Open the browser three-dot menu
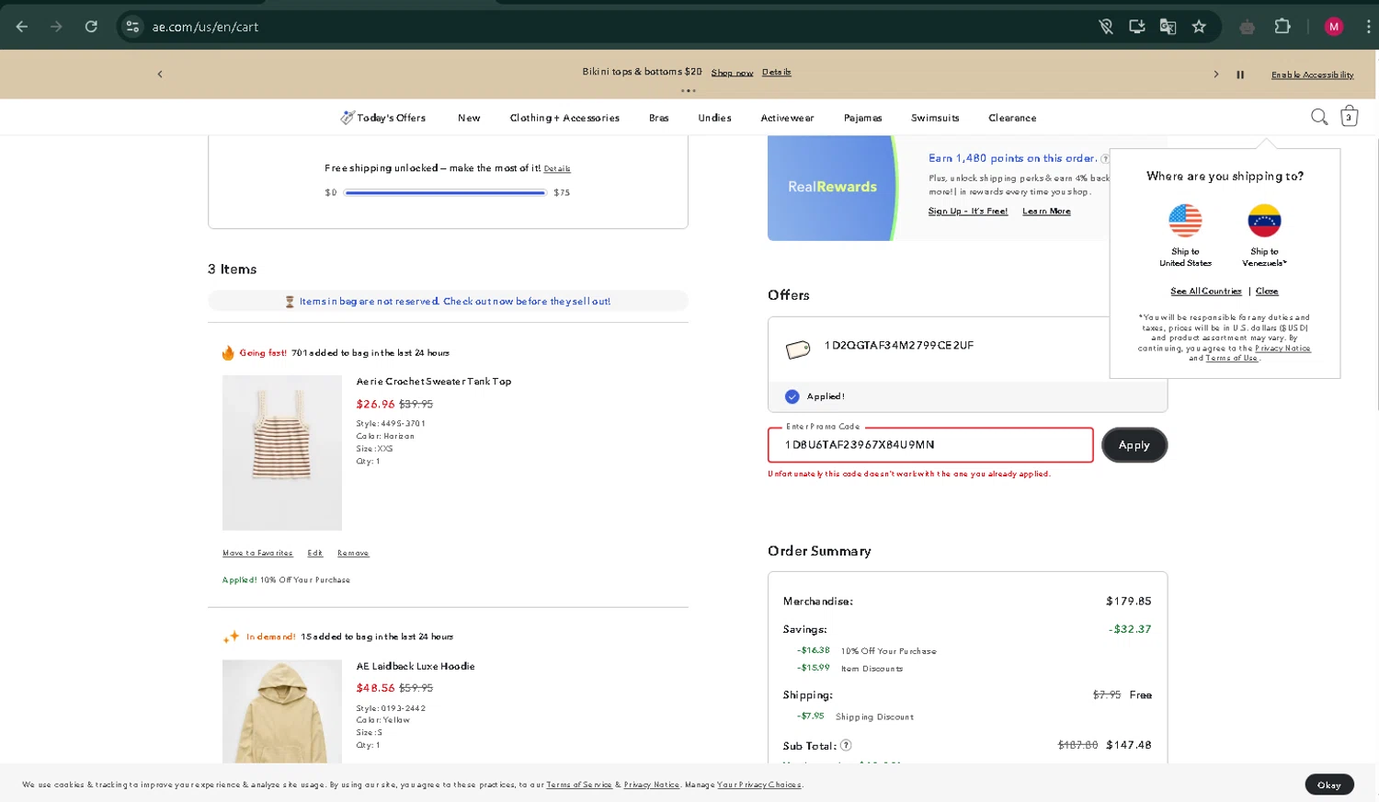This screenshot has height=802, width=1379. pyautogui.click(x=1368, y=27)
